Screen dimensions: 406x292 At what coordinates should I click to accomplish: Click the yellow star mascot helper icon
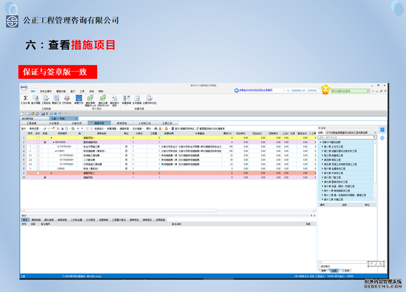point(325,90)
